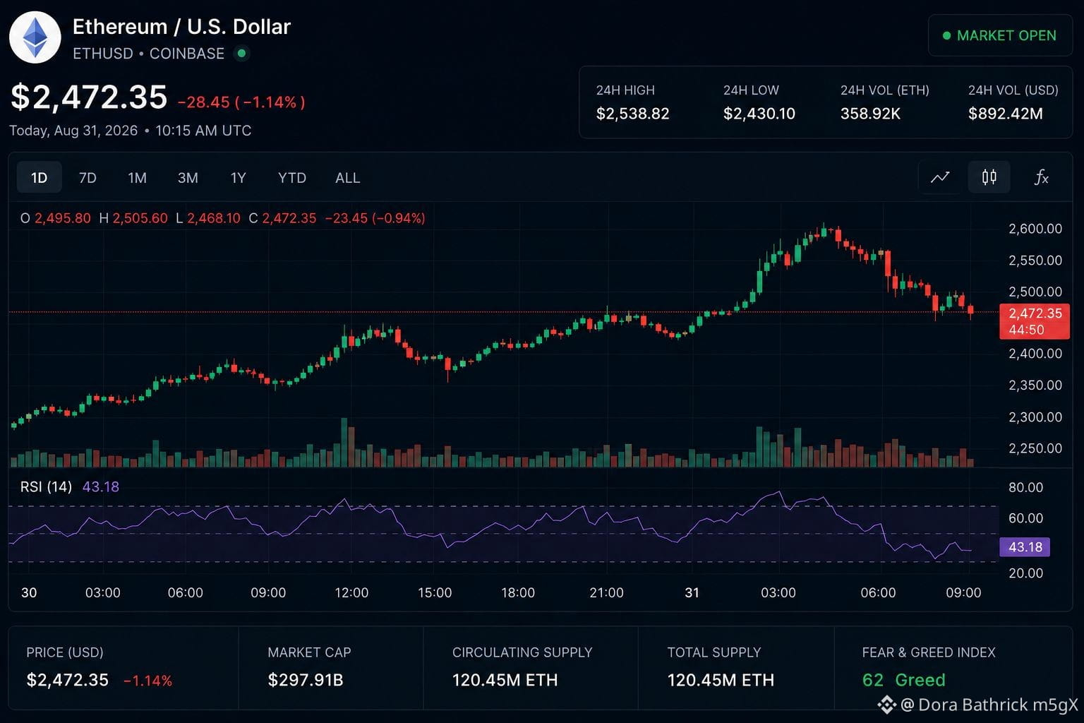Image resolution: width=1084 pixels, height=723 pixels.
Task: Click the 2,400.00 price axis label
Action: (x=1035, y=354)
